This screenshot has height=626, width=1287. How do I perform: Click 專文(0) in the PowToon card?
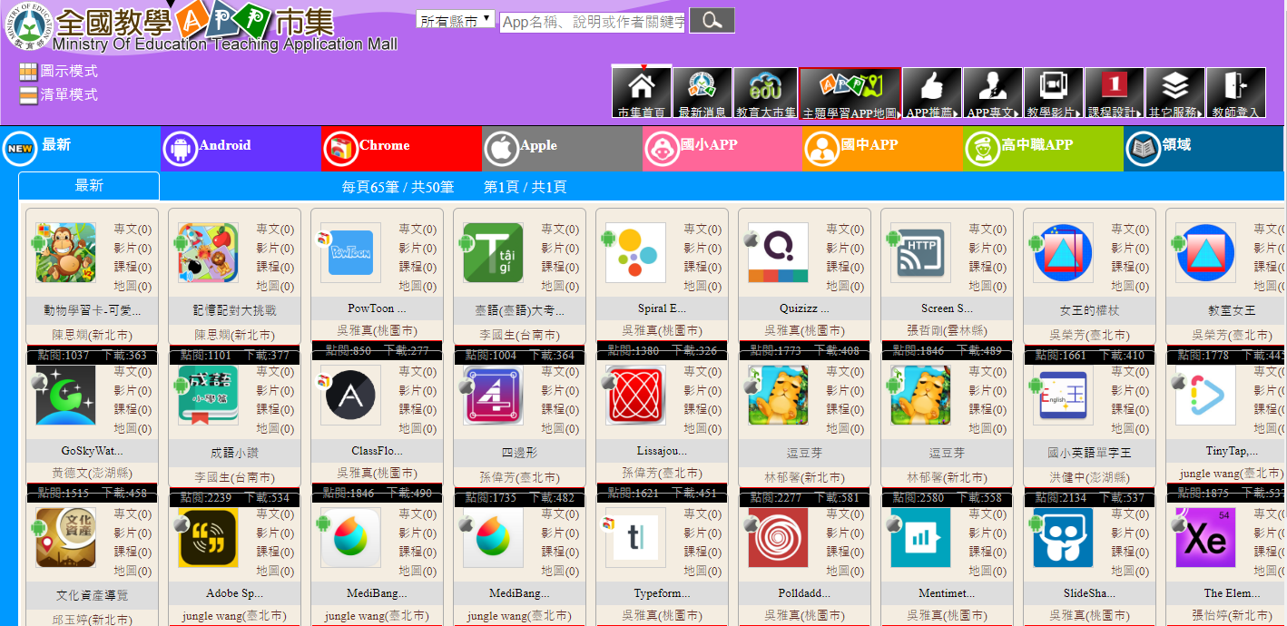418,230
